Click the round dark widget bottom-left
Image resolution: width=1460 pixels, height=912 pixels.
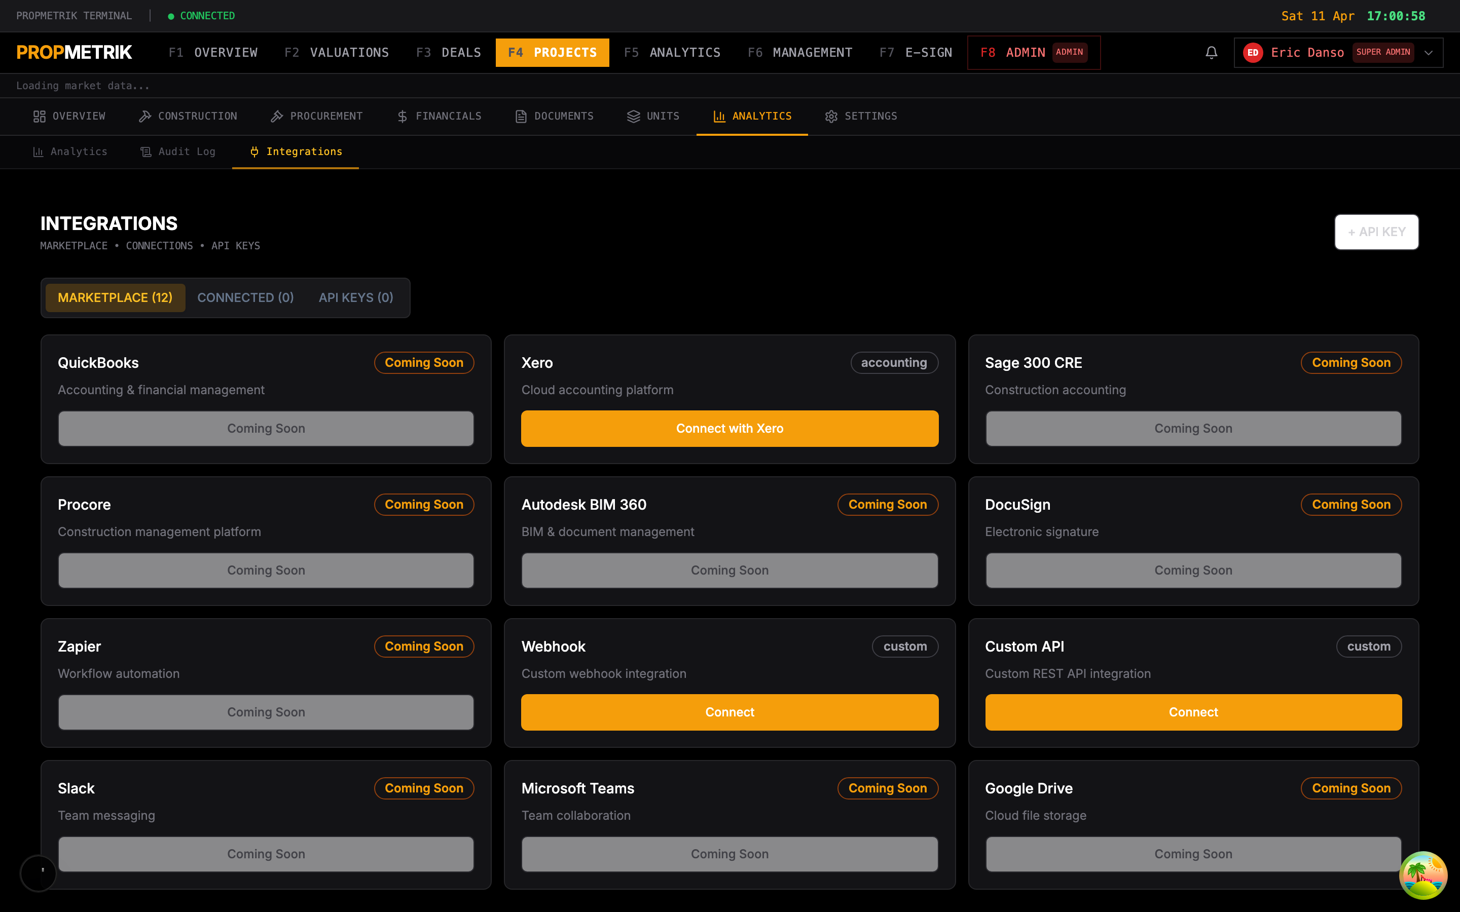click(x=38, y=873)
